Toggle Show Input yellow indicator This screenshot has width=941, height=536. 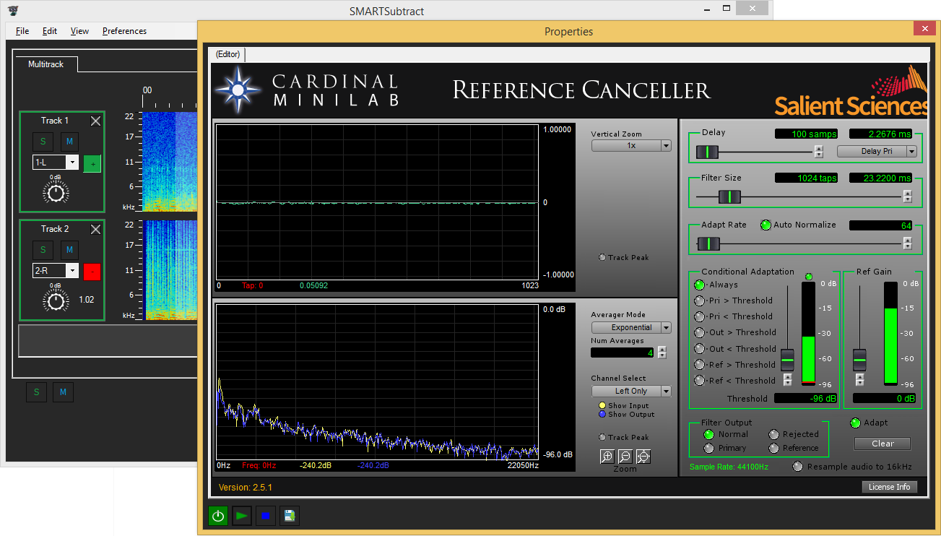(x=602, y=406)
